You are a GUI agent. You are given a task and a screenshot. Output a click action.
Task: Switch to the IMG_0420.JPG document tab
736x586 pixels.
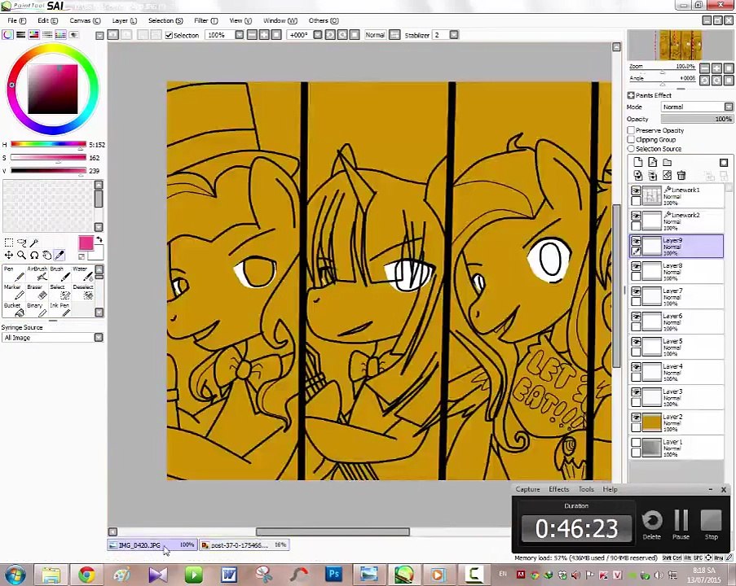(x=152, y=545)
